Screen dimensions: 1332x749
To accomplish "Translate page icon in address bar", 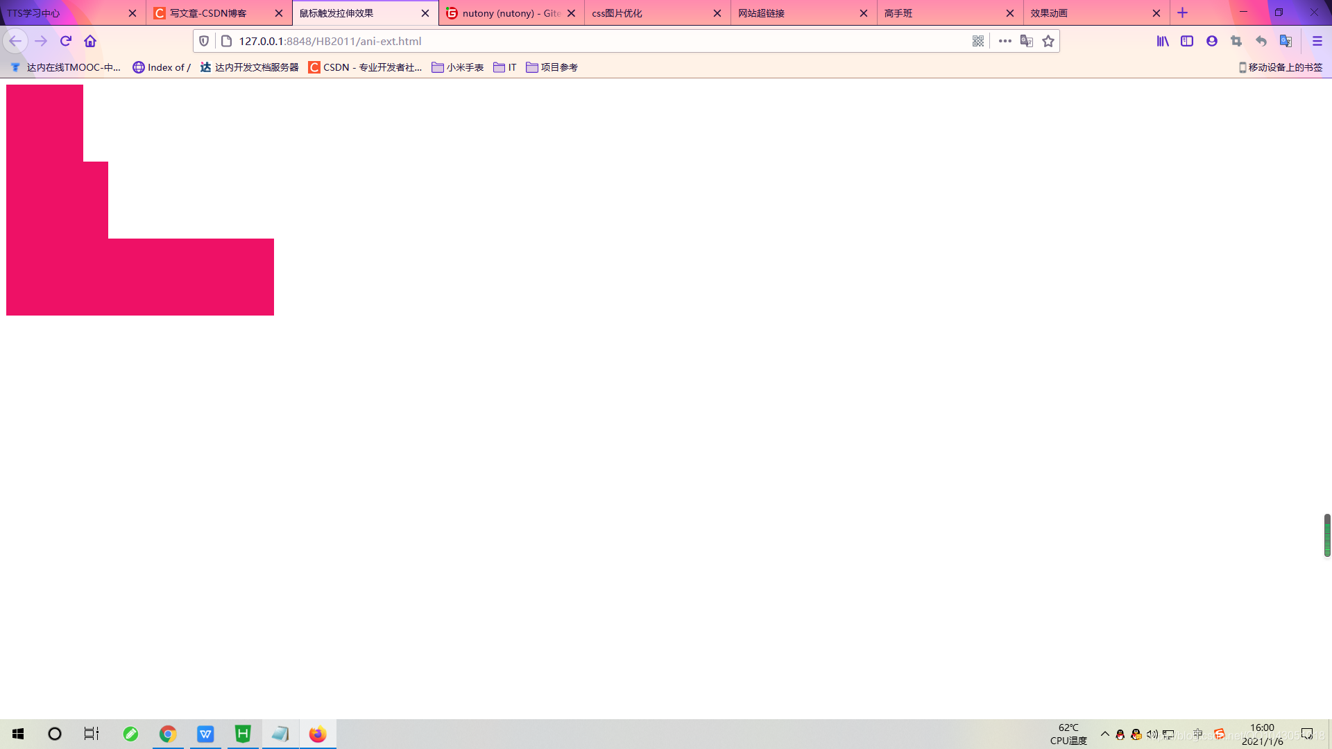I will 1027,41.
